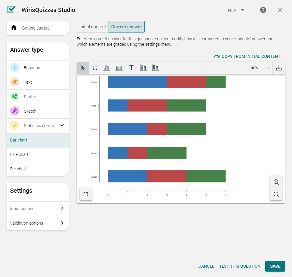This screenshot has width=292, height=277.
Task: Zoom out of the chart
Action: (x=276, y=195)
